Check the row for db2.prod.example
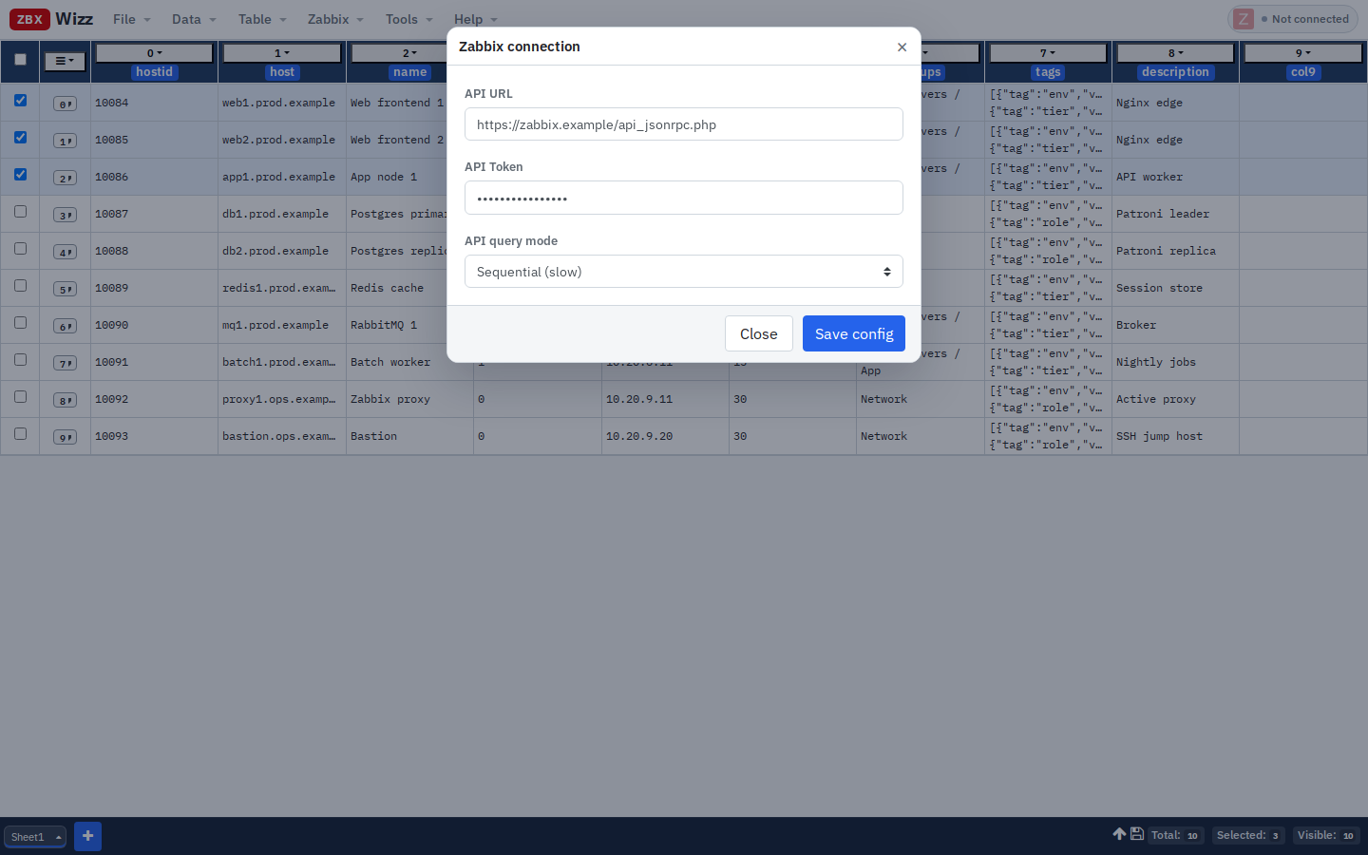This screenshot has width=1368, height=855. [20, 248]
